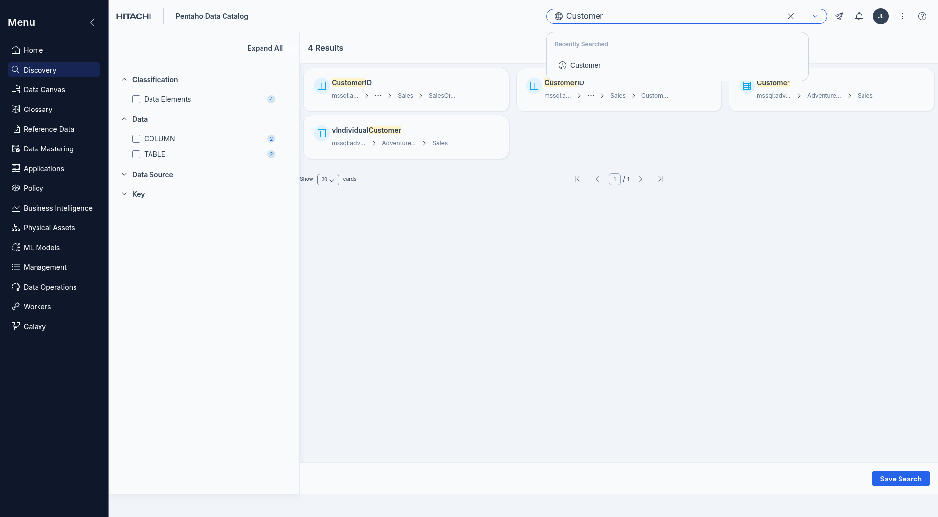Click the JL user avatar
This screenshot has width=938, height=517.
coord(881,16)
